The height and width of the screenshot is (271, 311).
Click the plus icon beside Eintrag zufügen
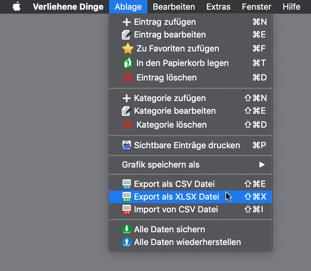click(126, 22)
